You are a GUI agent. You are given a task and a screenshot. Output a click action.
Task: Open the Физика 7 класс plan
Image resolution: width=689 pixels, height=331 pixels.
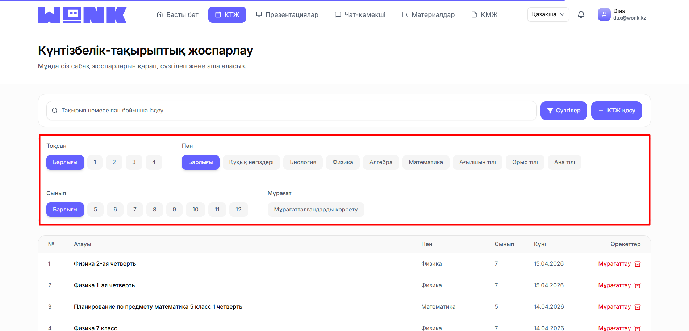click(x=96, y=328)
